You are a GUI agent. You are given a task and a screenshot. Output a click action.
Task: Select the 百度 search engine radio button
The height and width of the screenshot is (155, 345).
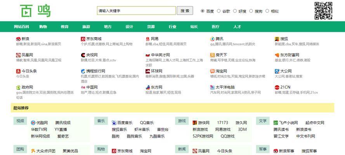click(203, 11)
